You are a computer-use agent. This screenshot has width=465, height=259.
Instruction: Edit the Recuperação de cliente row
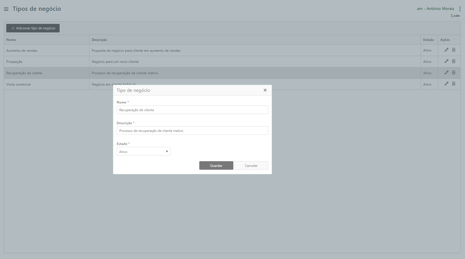tap(446, 72)
